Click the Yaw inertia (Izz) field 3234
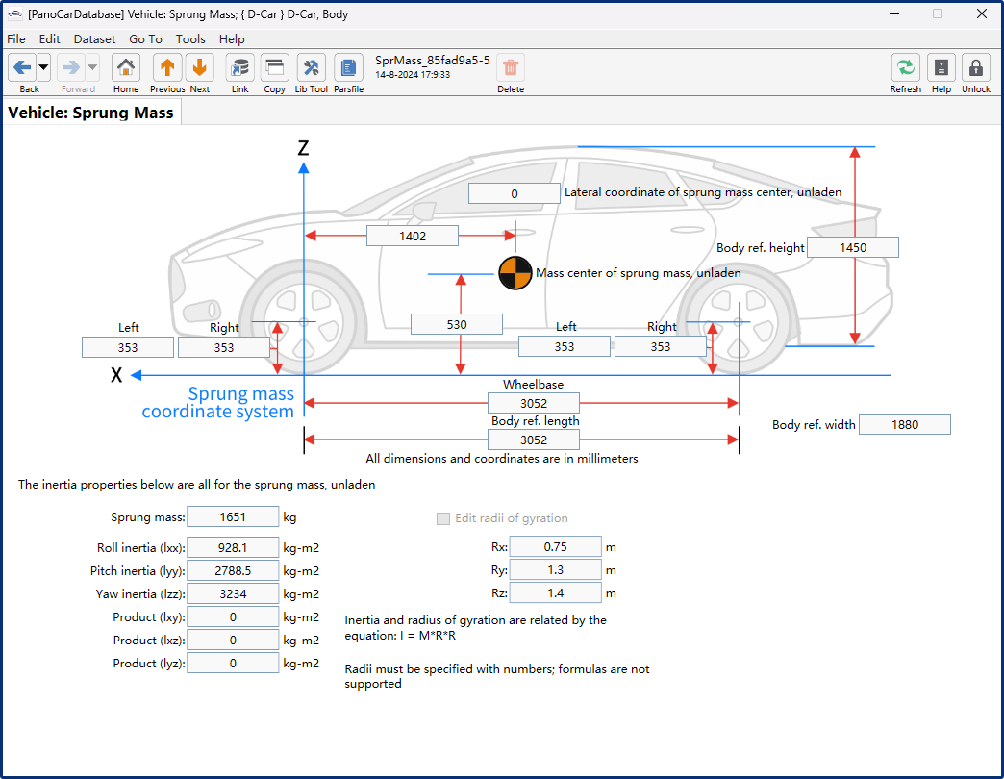Image resolution: width=1004 pixels, height=779 pixels. pos(233,594)
